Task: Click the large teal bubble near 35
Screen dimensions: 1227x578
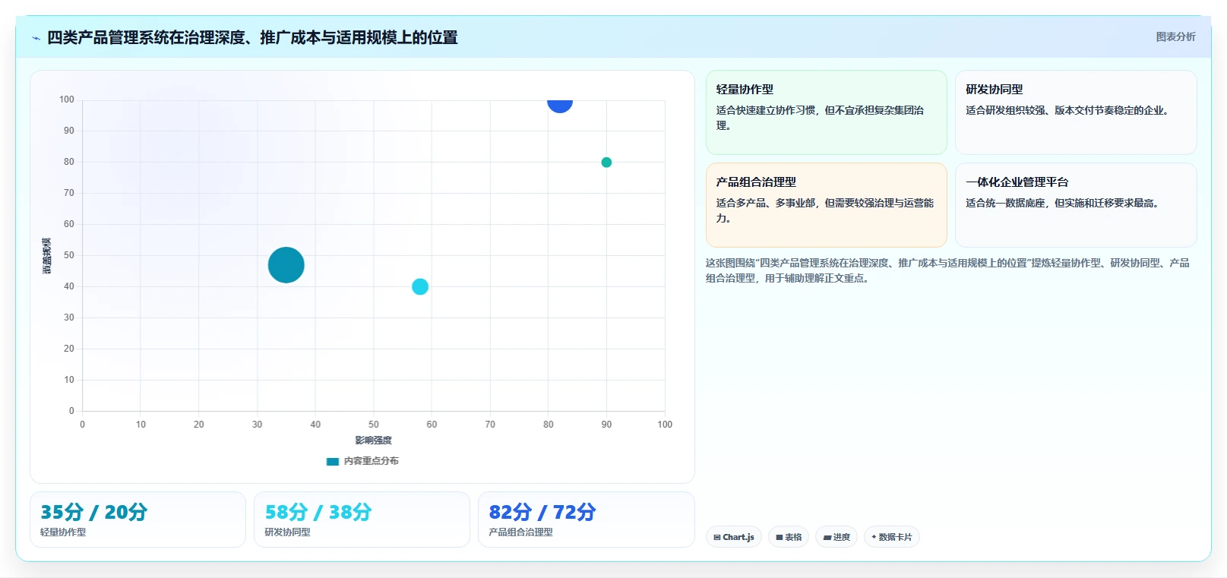Action: pos(286,265)
